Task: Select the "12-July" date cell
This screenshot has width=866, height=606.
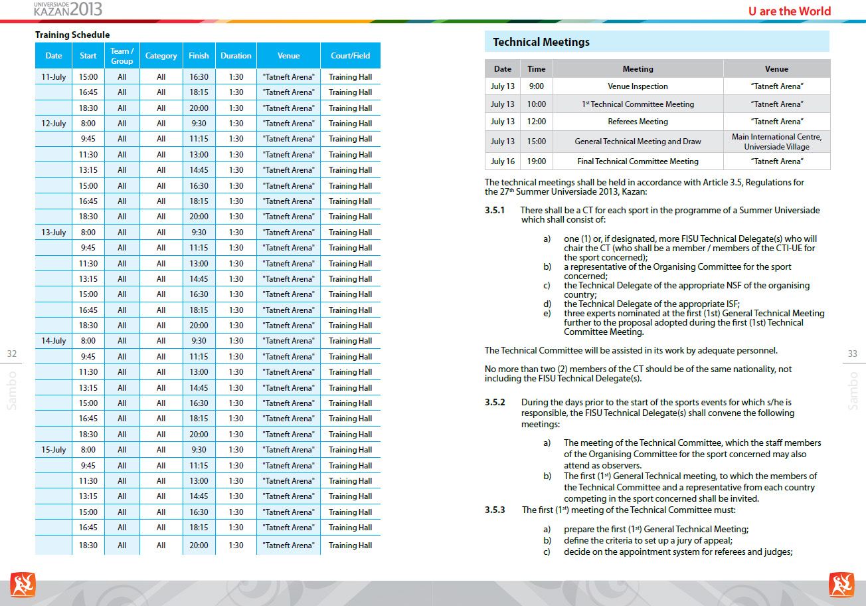Action: [54, 124]
